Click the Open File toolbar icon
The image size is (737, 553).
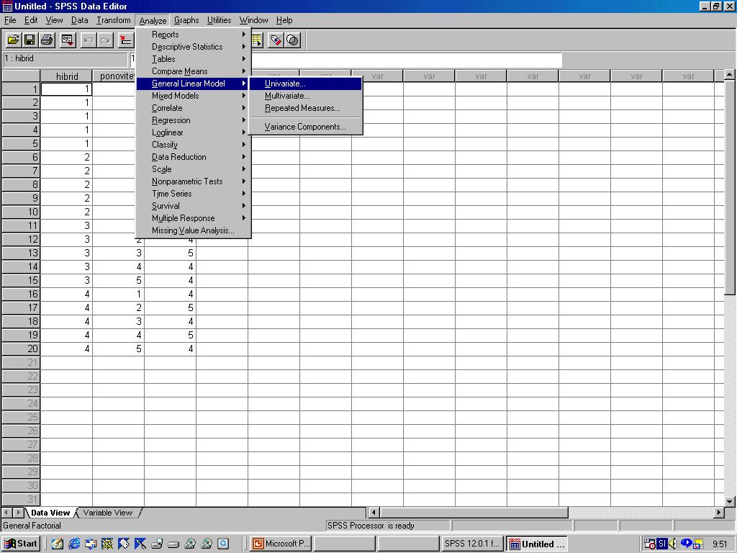pos(13,40)
